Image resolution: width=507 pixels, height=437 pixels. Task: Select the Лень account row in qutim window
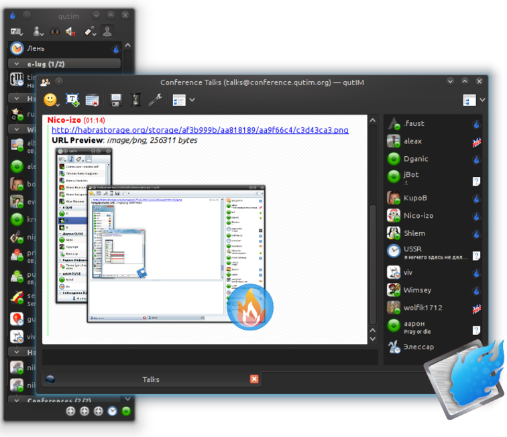click(65, 49)
